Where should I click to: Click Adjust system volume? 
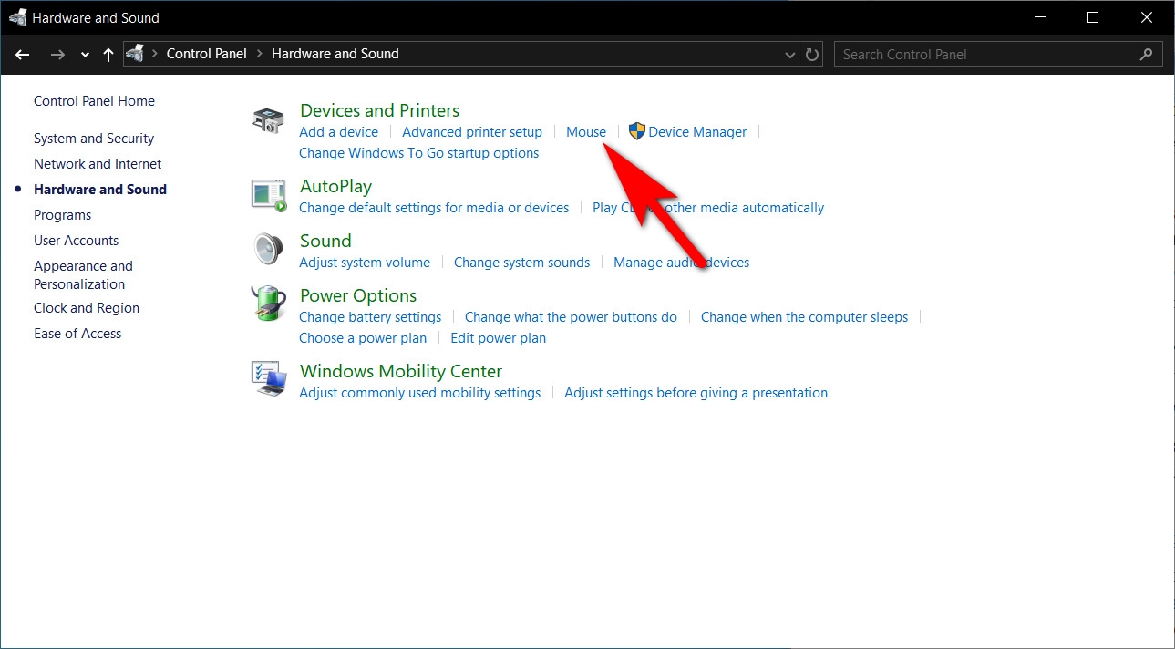(x=365, y=263)
